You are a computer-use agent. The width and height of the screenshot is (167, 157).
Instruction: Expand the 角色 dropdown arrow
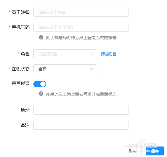tap(91, 54)
